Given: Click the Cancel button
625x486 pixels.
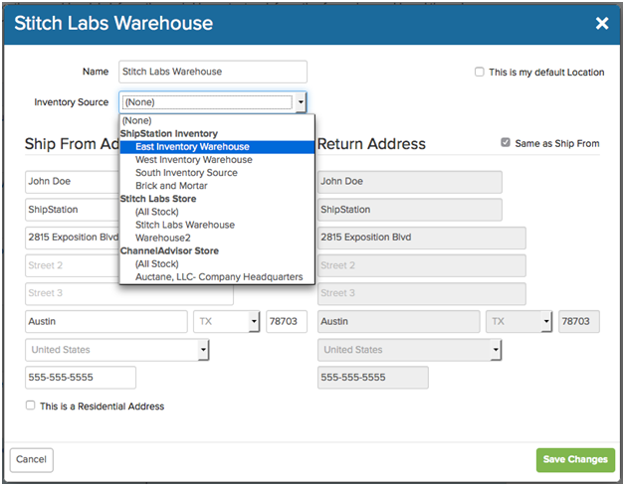Looking at the screenshot, I should click(31, 459).
